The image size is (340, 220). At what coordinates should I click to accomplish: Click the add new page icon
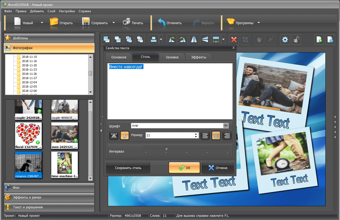pyautogui.click(x=319, y=40)
